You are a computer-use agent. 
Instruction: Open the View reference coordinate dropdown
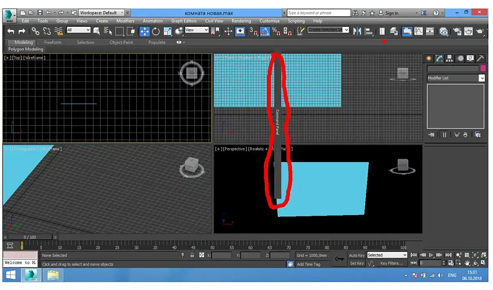197,30
